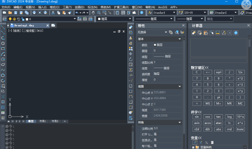Screen dimensions: 252x149
Task: Toggle layer freeze sun icon
Action: [15, 19]
